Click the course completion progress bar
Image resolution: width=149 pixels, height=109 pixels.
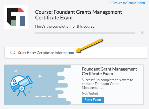coord(85,33)
